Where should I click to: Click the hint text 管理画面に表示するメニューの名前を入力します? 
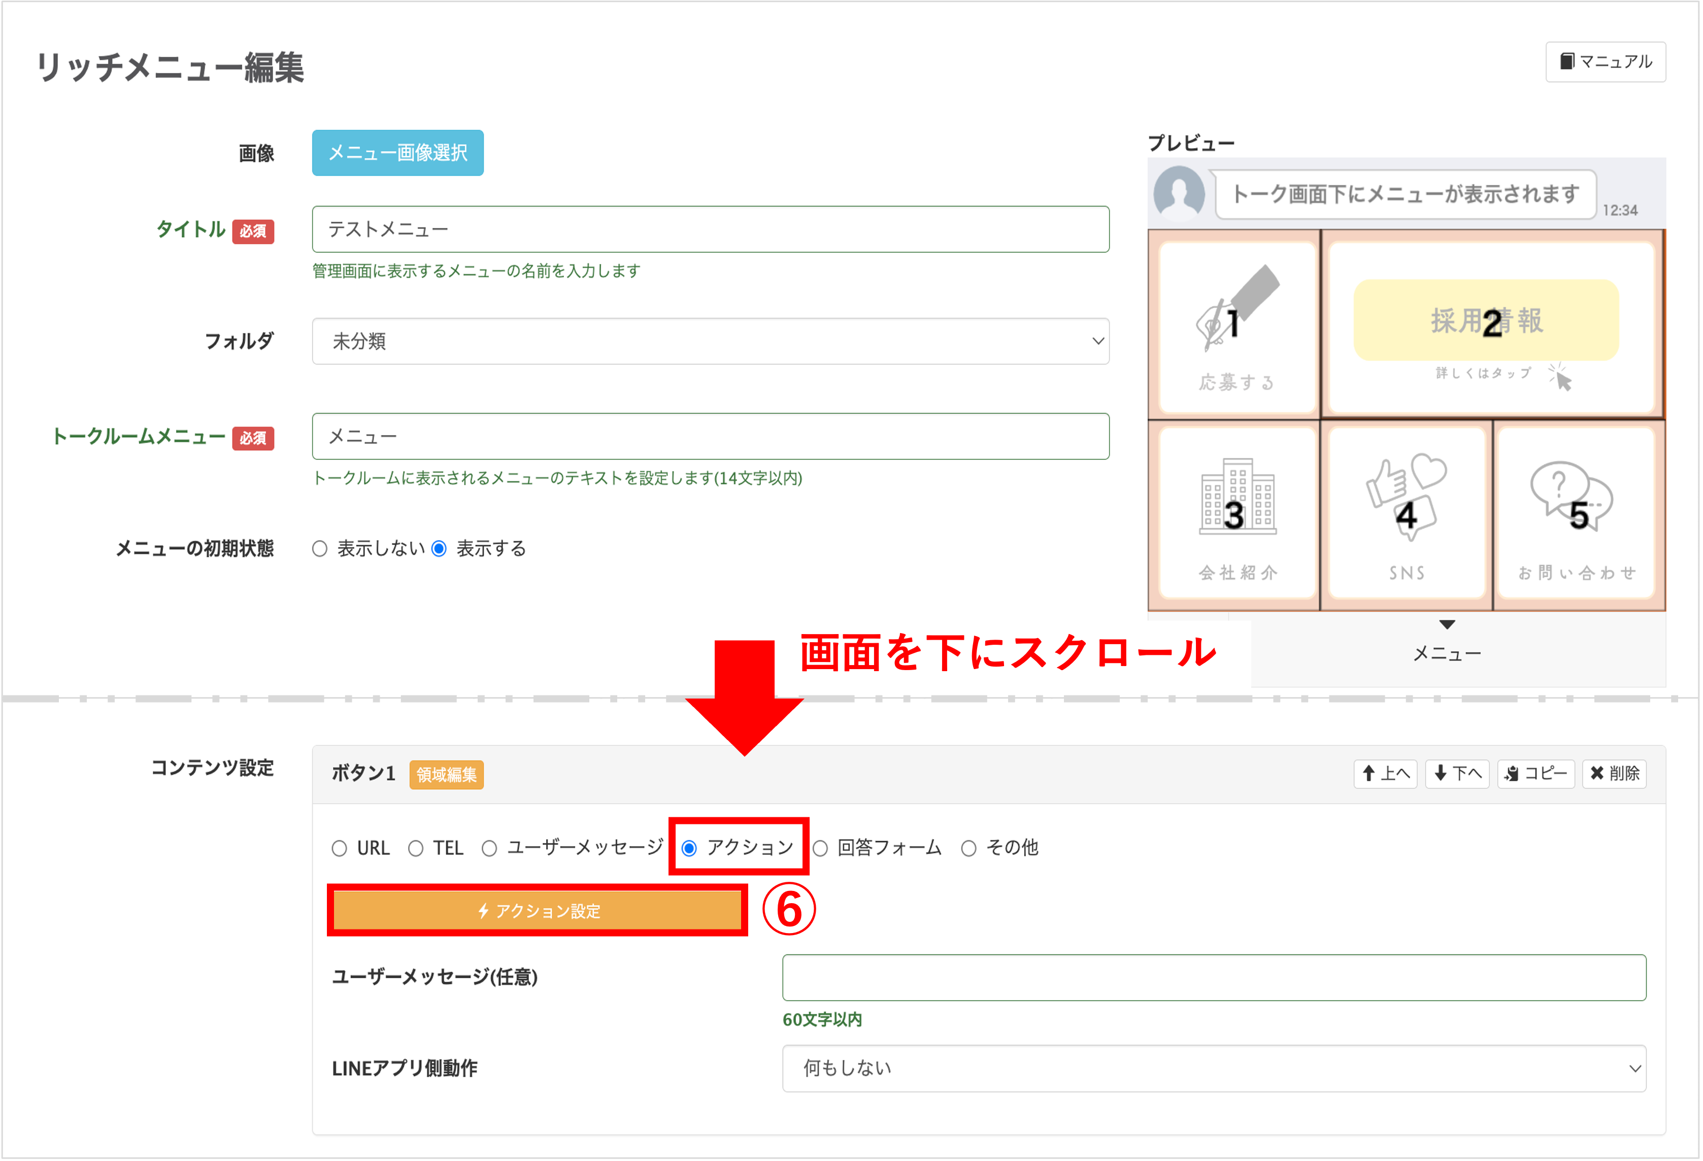(476, 271)
